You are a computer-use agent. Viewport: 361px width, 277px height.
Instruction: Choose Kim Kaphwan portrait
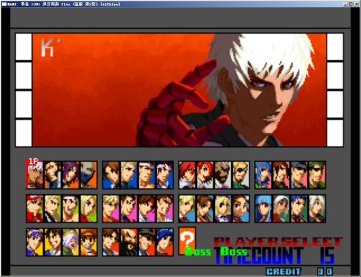click(111, 242)
